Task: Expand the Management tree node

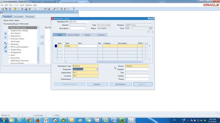Action: (9, 52)
